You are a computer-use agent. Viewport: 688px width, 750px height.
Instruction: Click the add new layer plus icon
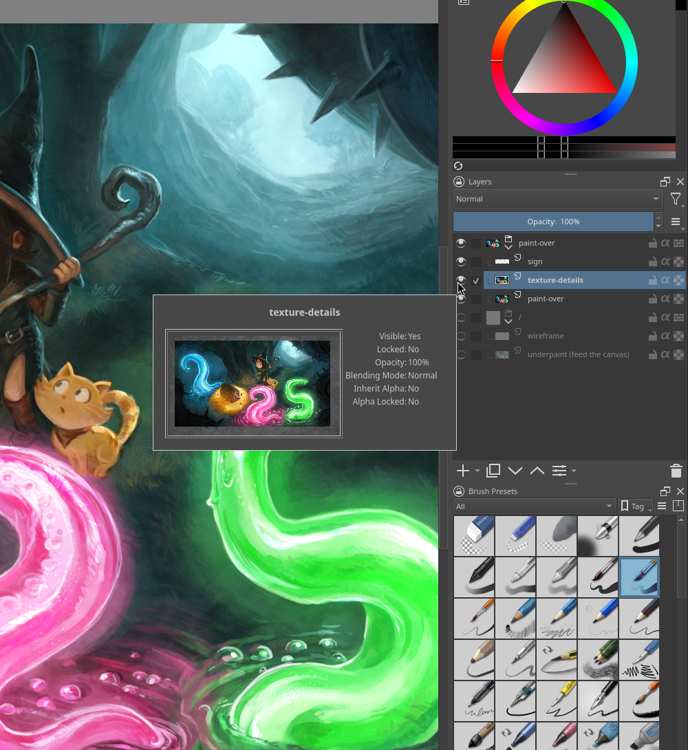(x=463, y=471)
